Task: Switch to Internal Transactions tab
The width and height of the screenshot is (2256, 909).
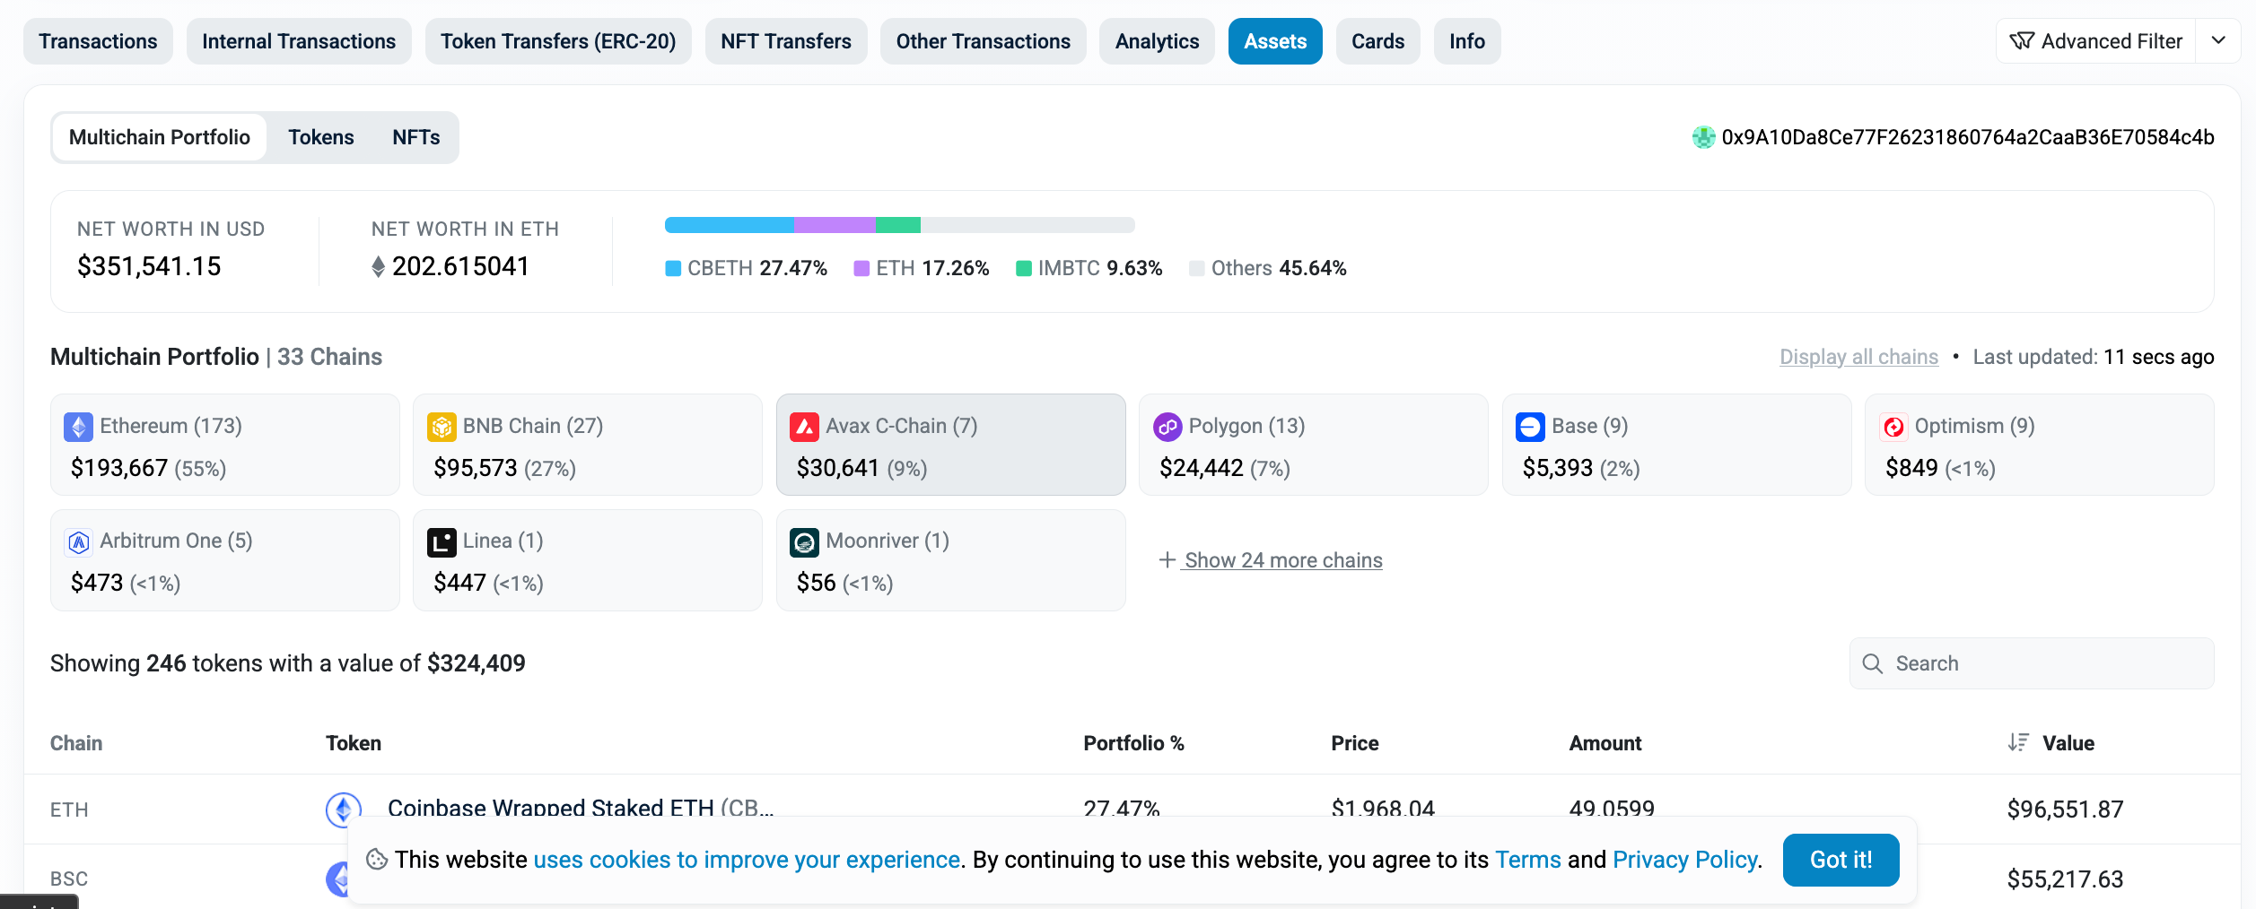Action: tap(299, 41)
